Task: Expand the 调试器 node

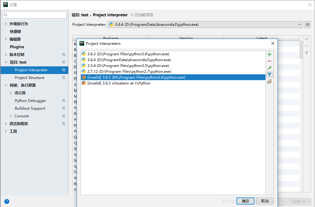Action: pos(11,93)
